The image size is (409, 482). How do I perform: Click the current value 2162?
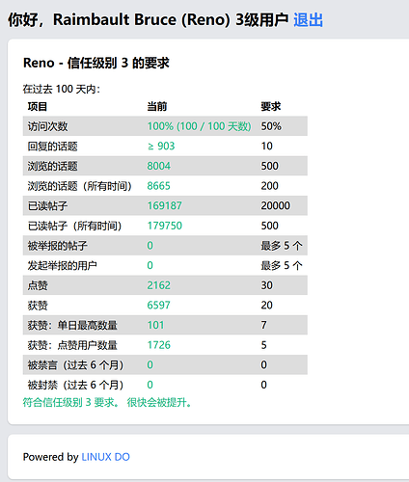click(159, 285)
